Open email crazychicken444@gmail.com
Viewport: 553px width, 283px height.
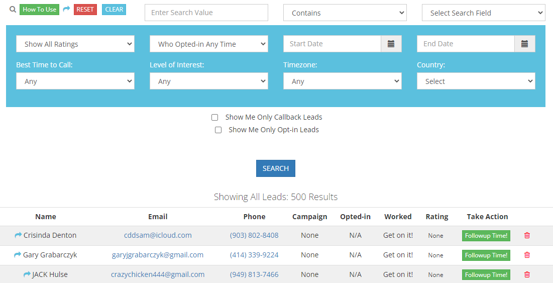pyautogui.click(x=158, y=274)
